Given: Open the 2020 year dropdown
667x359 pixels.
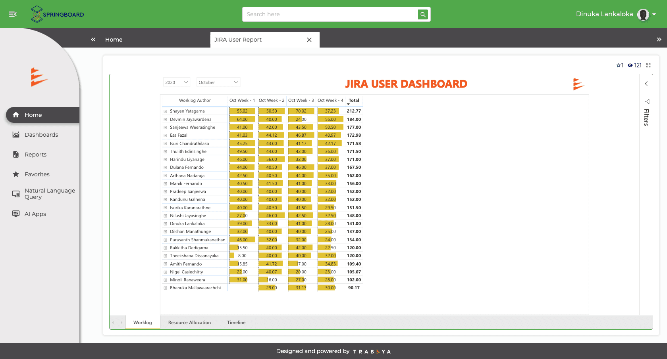Looking at the screenshot, I should pyautogui.click(x=177, y=82).
